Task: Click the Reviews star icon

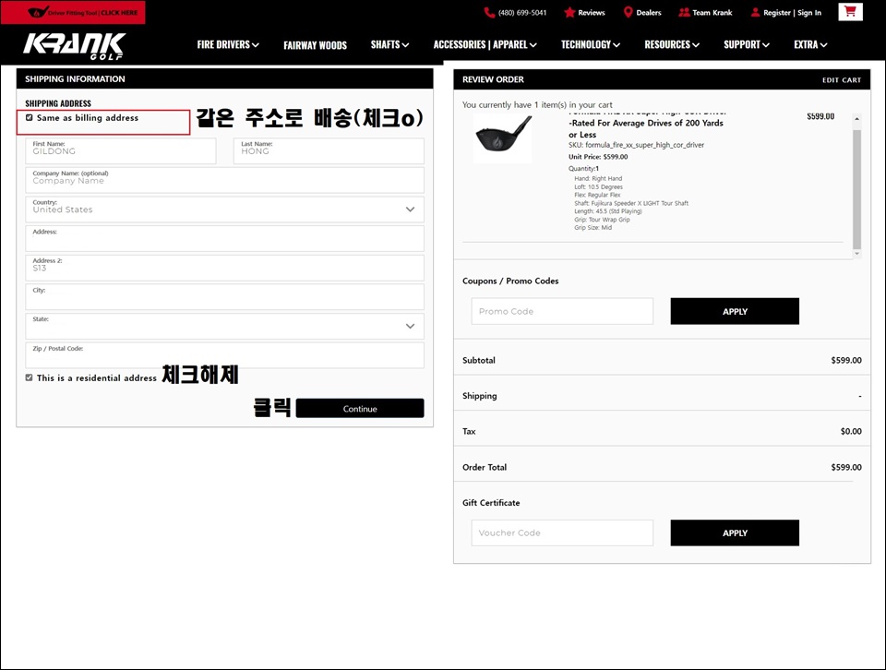Action: click(569, 12)
